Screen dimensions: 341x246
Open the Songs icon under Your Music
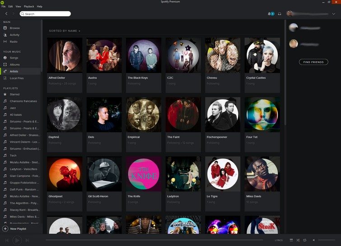5,58
